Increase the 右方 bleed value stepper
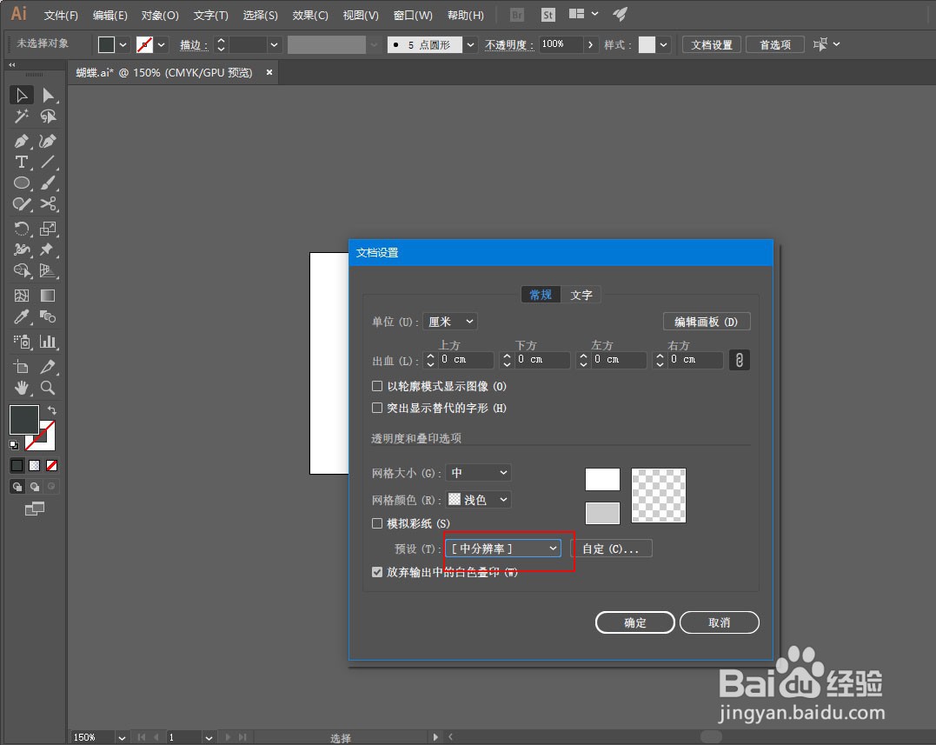This screenshot has width=936, height=745. 660,356
